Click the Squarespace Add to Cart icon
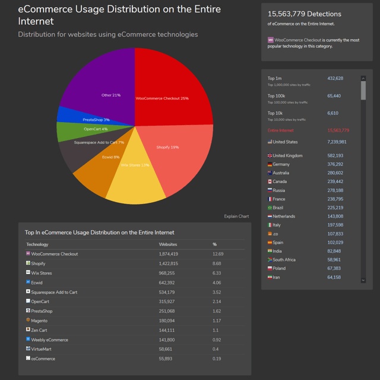The image size is (380, 380). (x=28, y=292)
